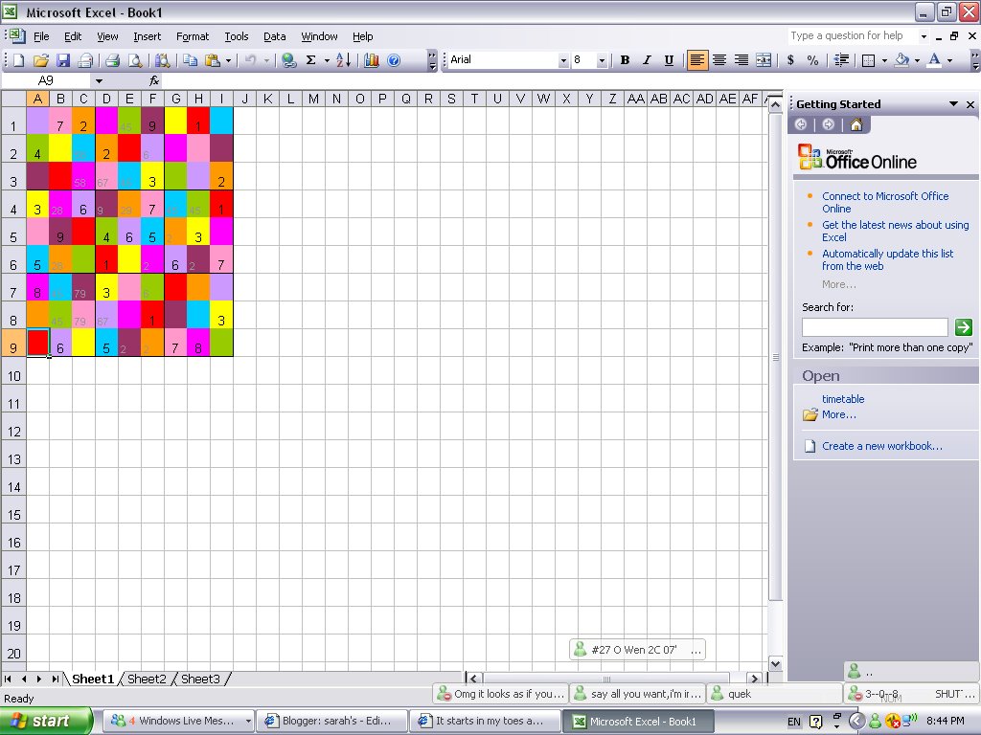Viewport: 981px width, 735px height.
Task: Open the Arial font name dropdown
Action: 563,60
